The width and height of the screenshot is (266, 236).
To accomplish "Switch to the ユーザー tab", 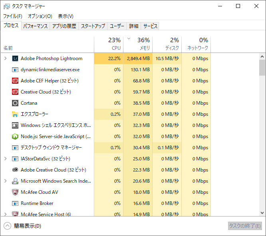I will point(117,26).
